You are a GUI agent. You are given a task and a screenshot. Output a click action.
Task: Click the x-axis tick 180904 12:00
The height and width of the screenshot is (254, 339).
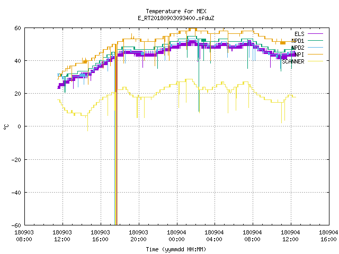(290, 236)
